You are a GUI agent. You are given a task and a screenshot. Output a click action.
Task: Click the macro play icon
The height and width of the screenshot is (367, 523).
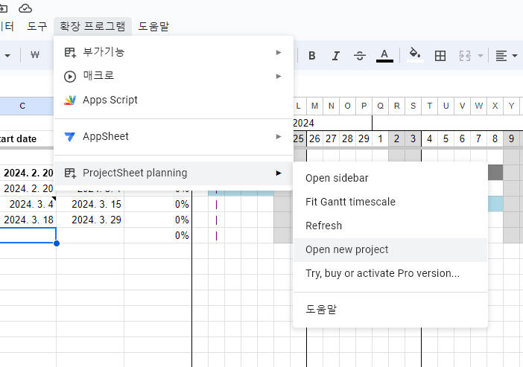[x=70, y=77]
